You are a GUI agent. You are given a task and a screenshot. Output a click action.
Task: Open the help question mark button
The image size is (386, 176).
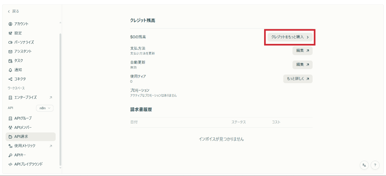coord(375,165)
